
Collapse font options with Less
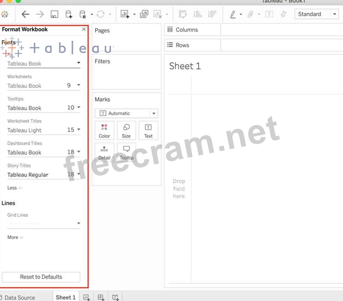coord(14,188)
